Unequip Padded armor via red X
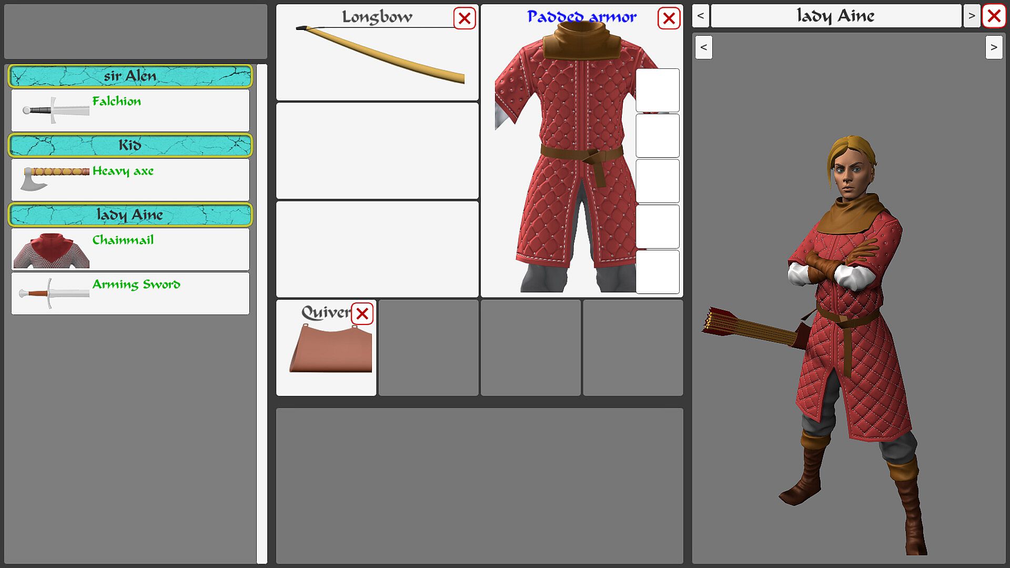 [669, 18]
